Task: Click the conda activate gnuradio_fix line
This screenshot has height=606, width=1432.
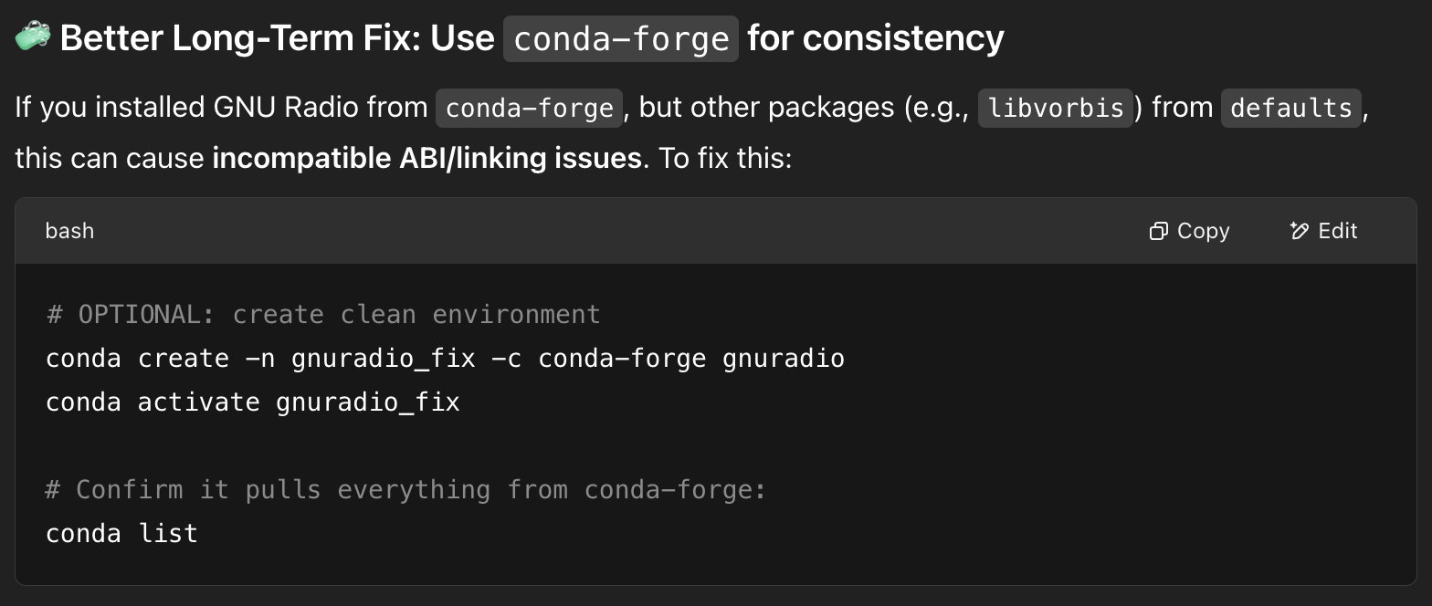Action: (x=253, y=402)
